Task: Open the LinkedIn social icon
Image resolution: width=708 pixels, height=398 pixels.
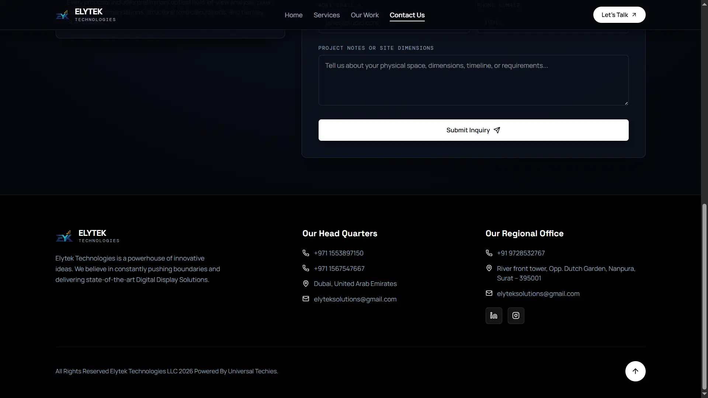Action: (x=494, y=316)
